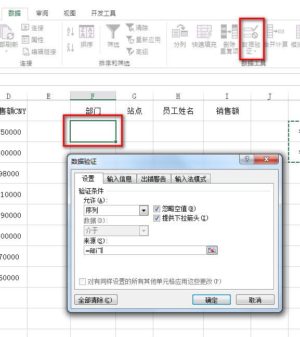Click the cell showing 98000

(x=14, y=174)
